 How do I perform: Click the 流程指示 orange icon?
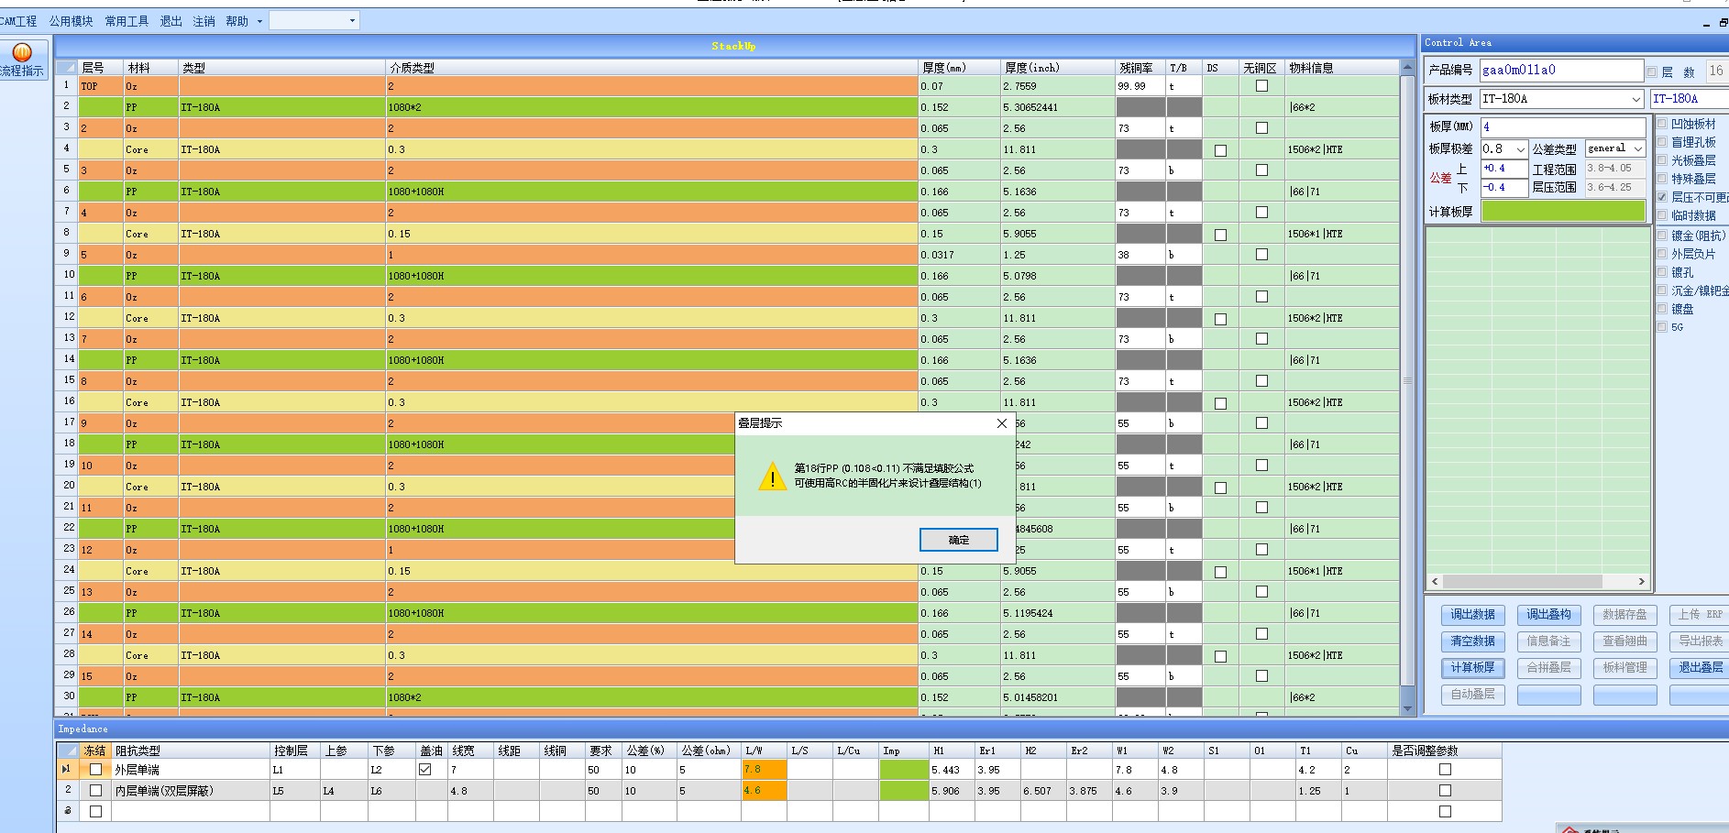(22, 53)
